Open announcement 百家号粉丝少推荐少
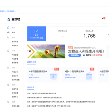109x109 pixels. (x=45, y=98)
